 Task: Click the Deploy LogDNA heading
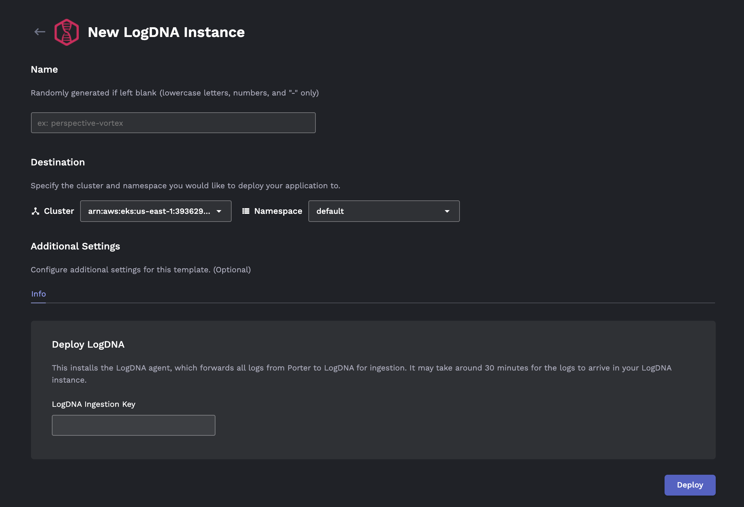click(88, 344)
